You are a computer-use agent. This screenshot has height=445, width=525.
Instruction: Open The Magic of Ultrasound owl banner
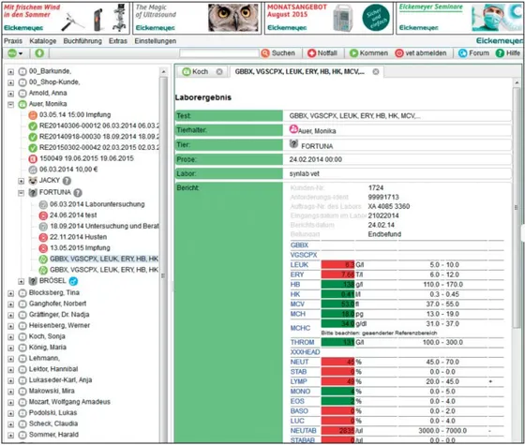(197, 18)
